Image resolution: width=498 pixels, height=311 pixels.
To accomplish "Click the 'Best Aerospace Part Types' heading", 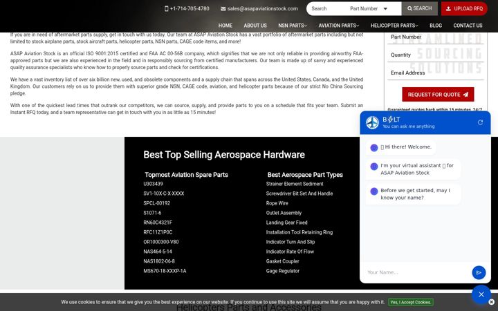I will click(305, 175).
